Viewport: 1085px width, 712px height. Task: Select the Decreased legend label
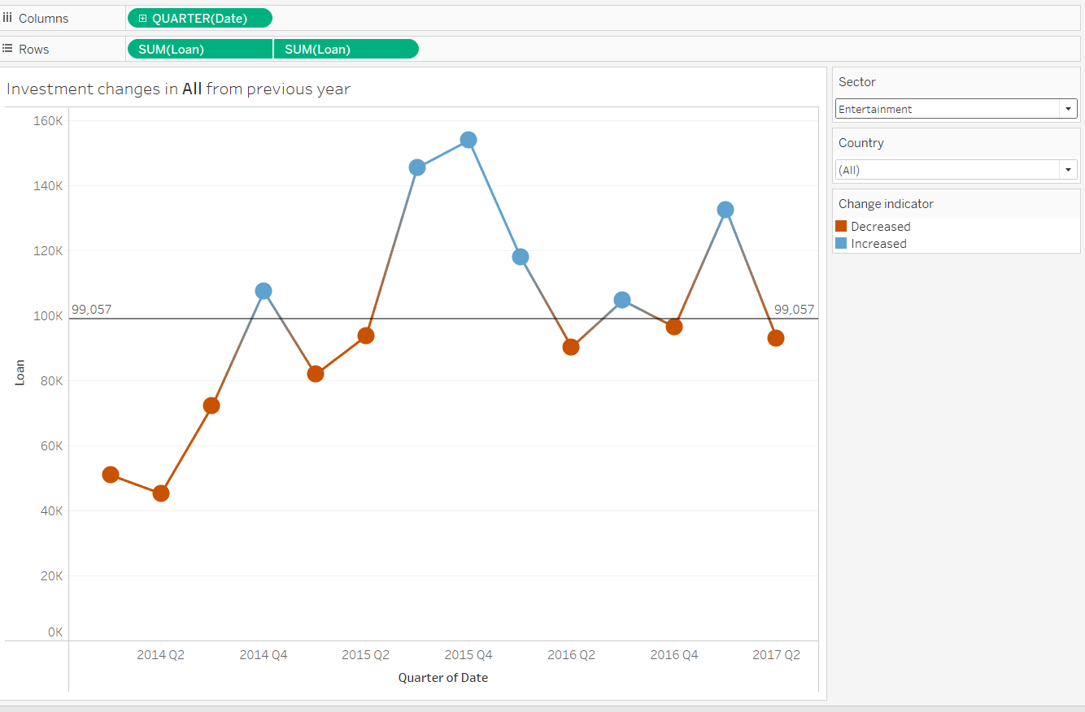tap(880, 227)
